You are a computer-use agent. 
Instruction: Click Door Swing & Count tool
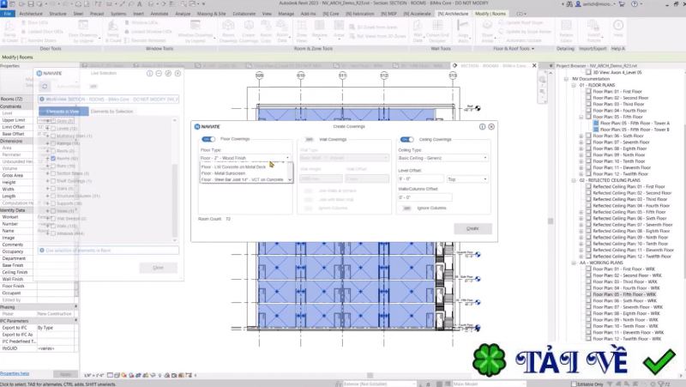point(9,31)
